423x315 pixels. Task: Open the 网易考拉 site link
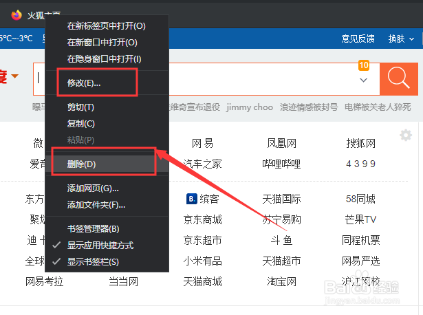(x=45, y=281)
